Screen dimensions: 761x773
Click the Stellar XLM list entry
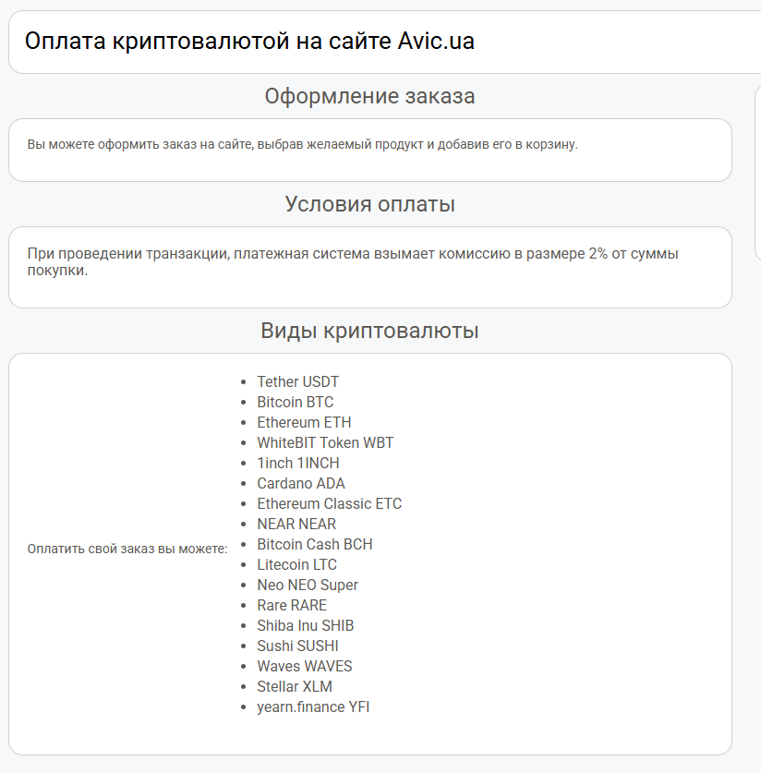(294, 686)
